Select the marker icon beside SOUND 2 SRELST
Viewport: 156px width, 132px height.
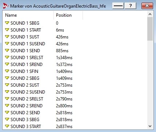(7, 99)
